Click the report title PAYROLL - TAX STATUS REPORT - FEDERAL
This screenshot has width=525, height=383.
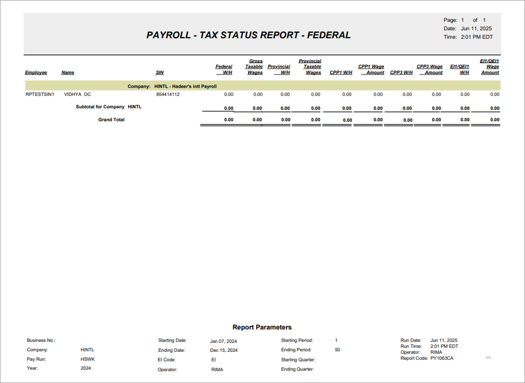[x=248, y=35]
